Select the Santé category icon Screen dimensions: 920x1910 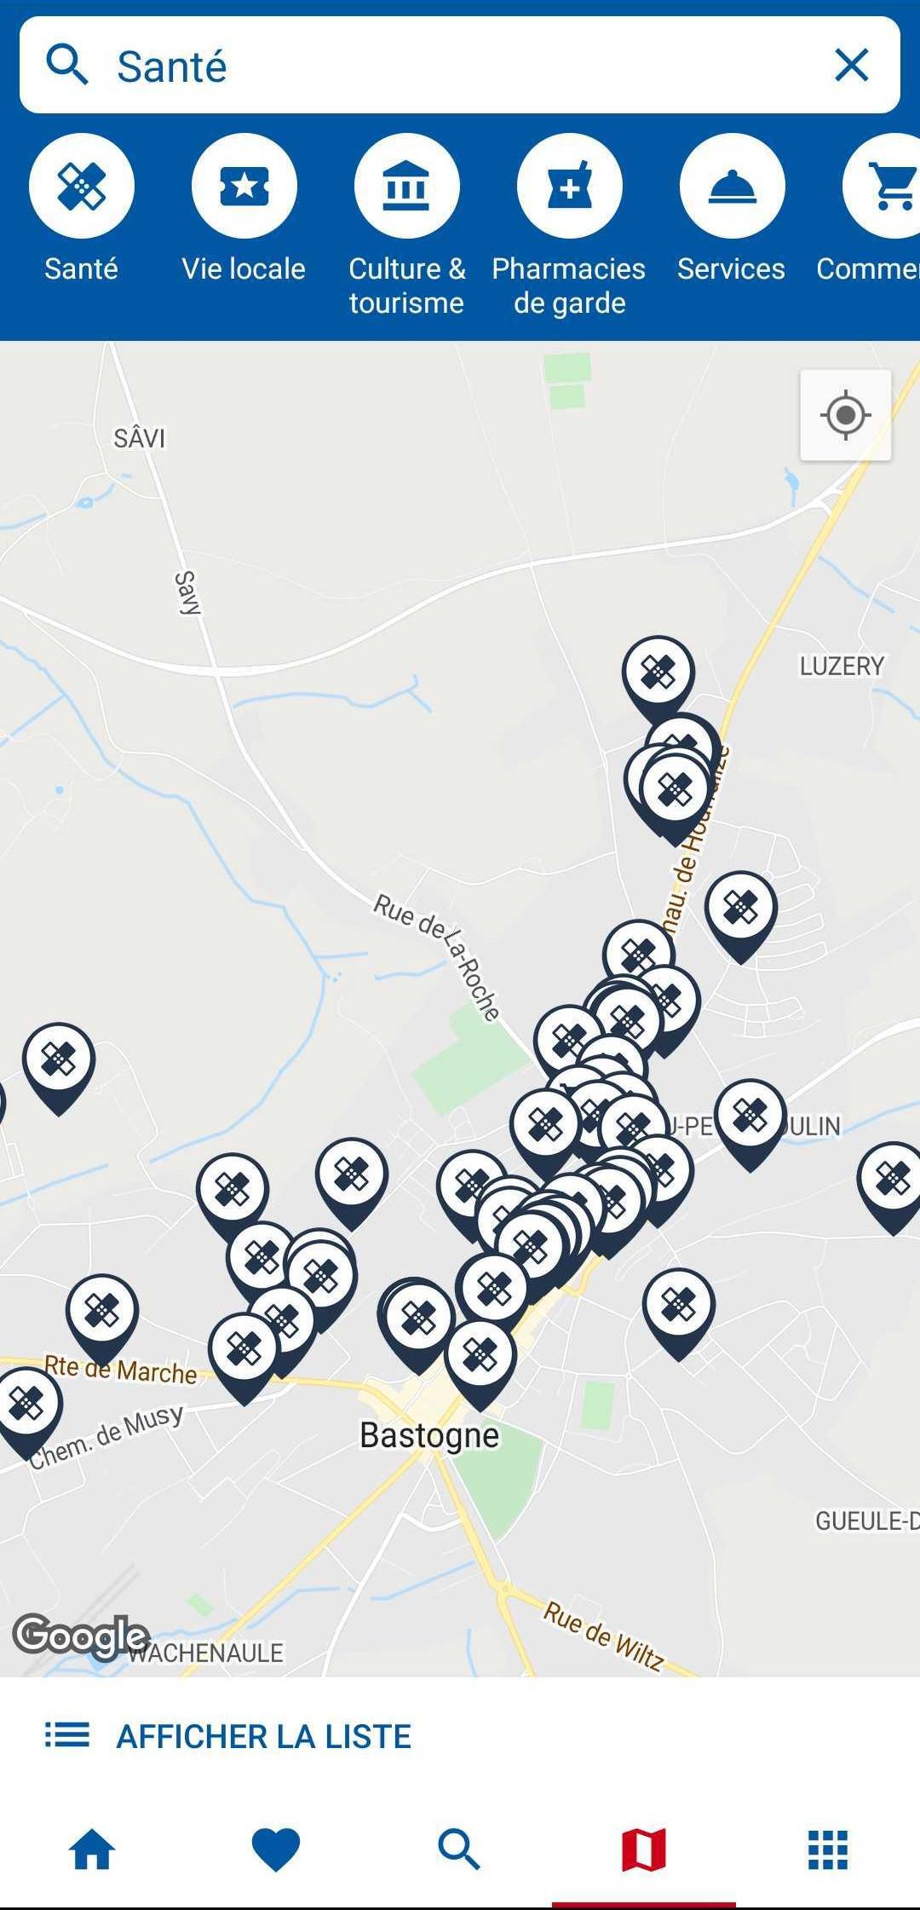coord(82,186)
